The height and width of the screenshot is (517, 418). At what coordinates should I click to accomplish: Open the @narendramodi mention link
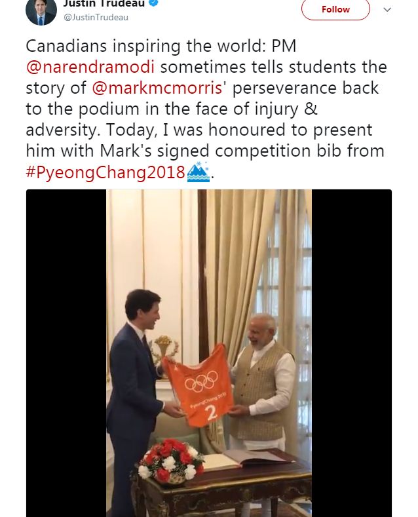[90, 67]
